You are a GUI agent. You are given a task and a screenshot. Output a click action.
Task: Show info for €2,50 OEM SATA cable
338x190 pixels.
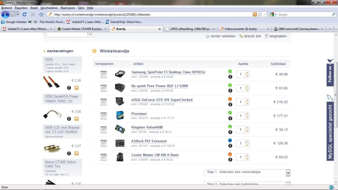coord(69,88)
